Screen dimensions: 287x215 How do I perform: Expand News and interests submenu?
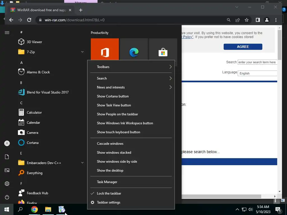(131, 87)
